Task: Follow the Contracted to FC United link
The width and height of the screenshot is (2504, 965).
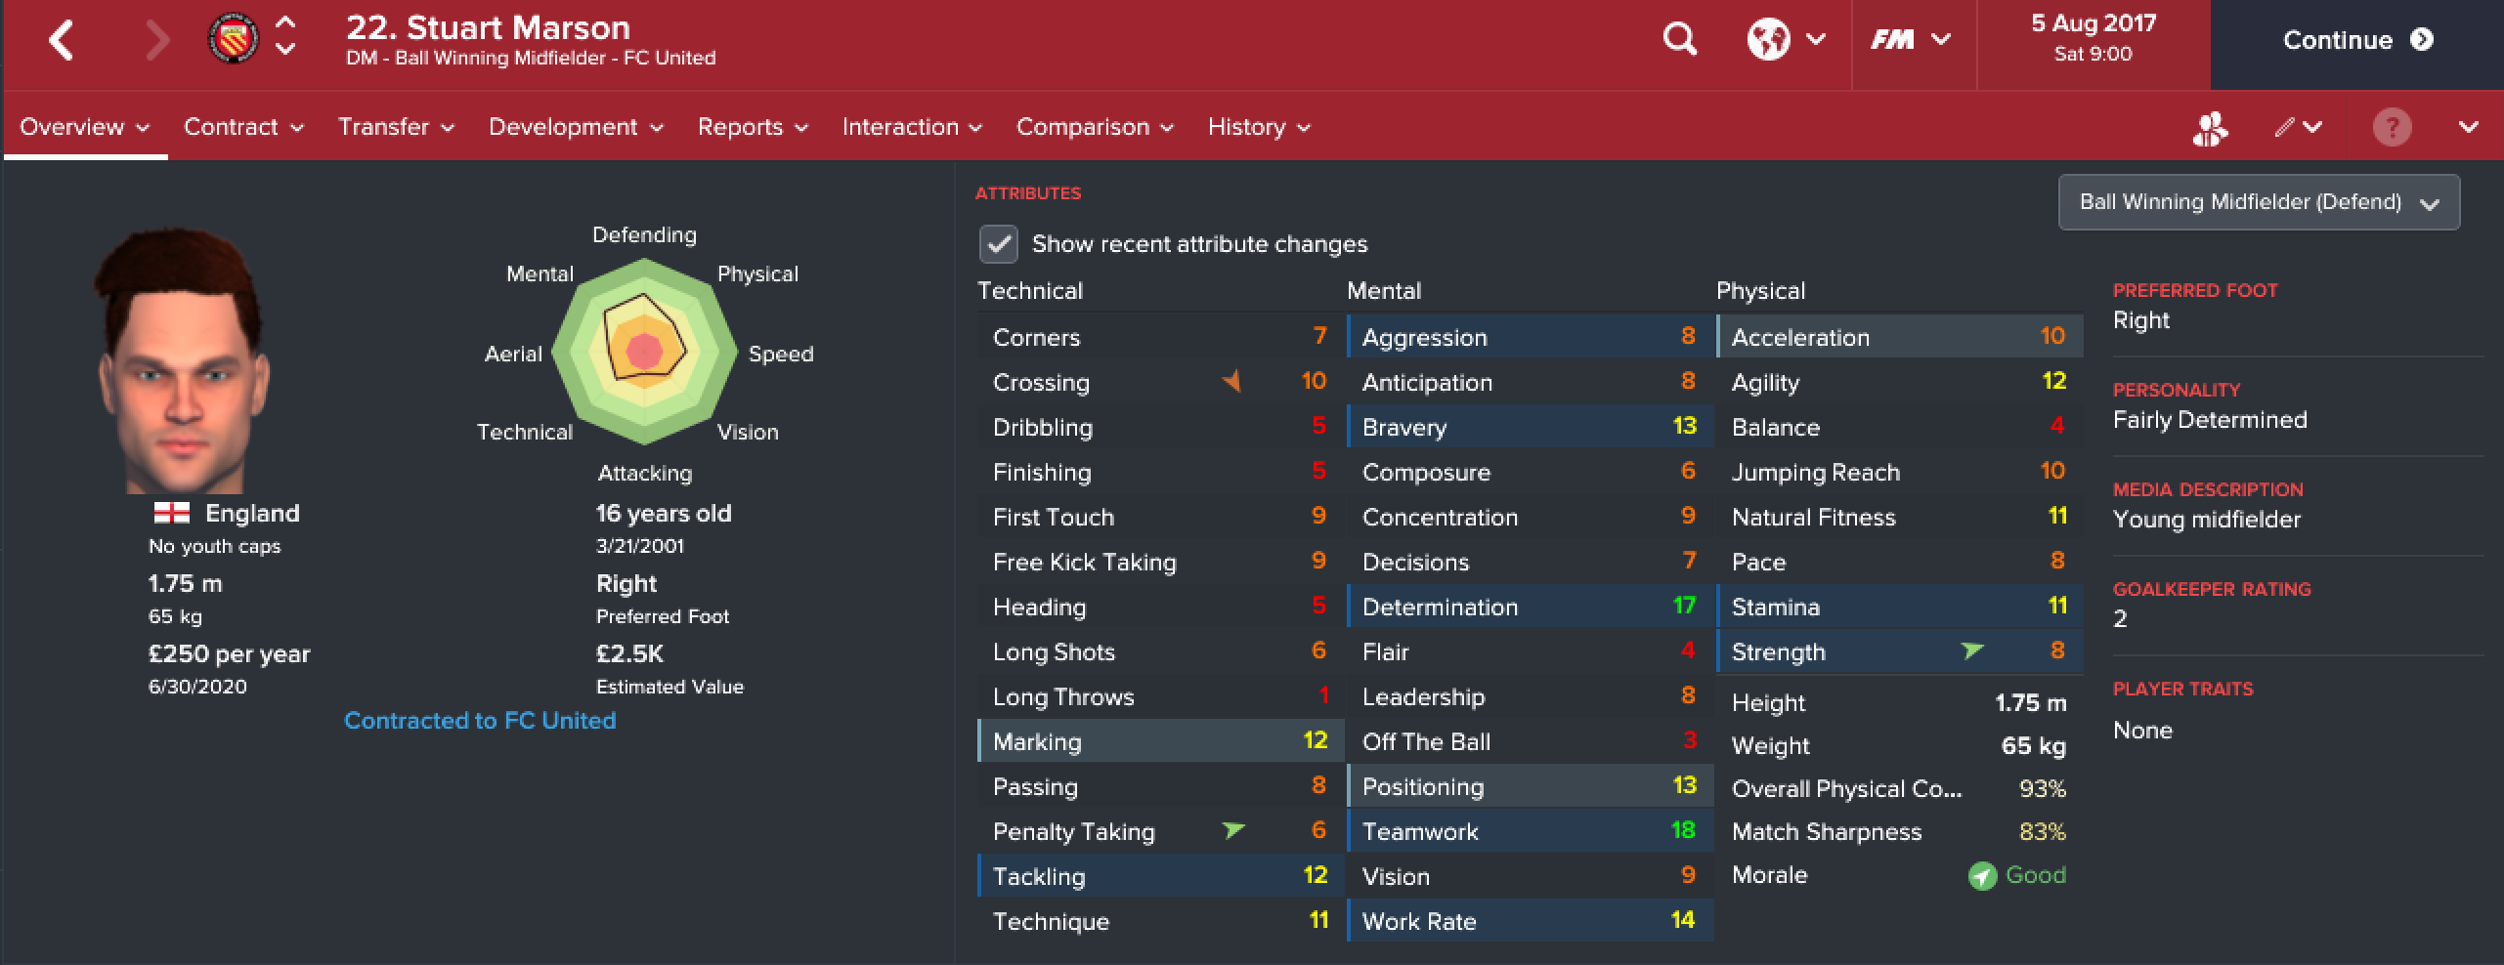Action: tap(480, 721)
